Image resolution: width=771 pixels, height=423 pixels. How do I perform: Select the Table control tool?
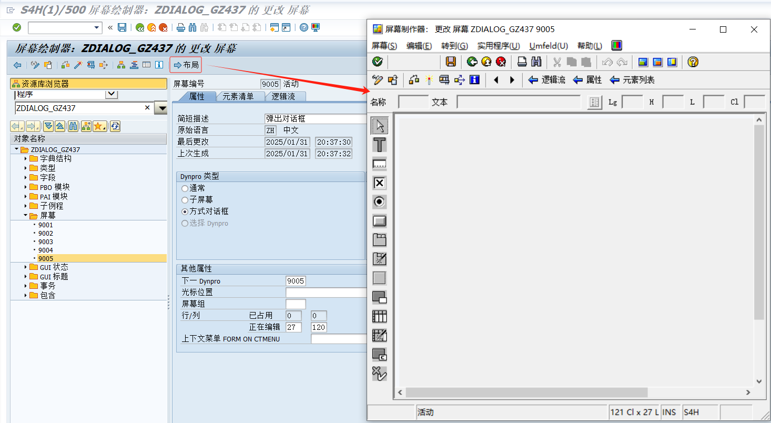380,316
